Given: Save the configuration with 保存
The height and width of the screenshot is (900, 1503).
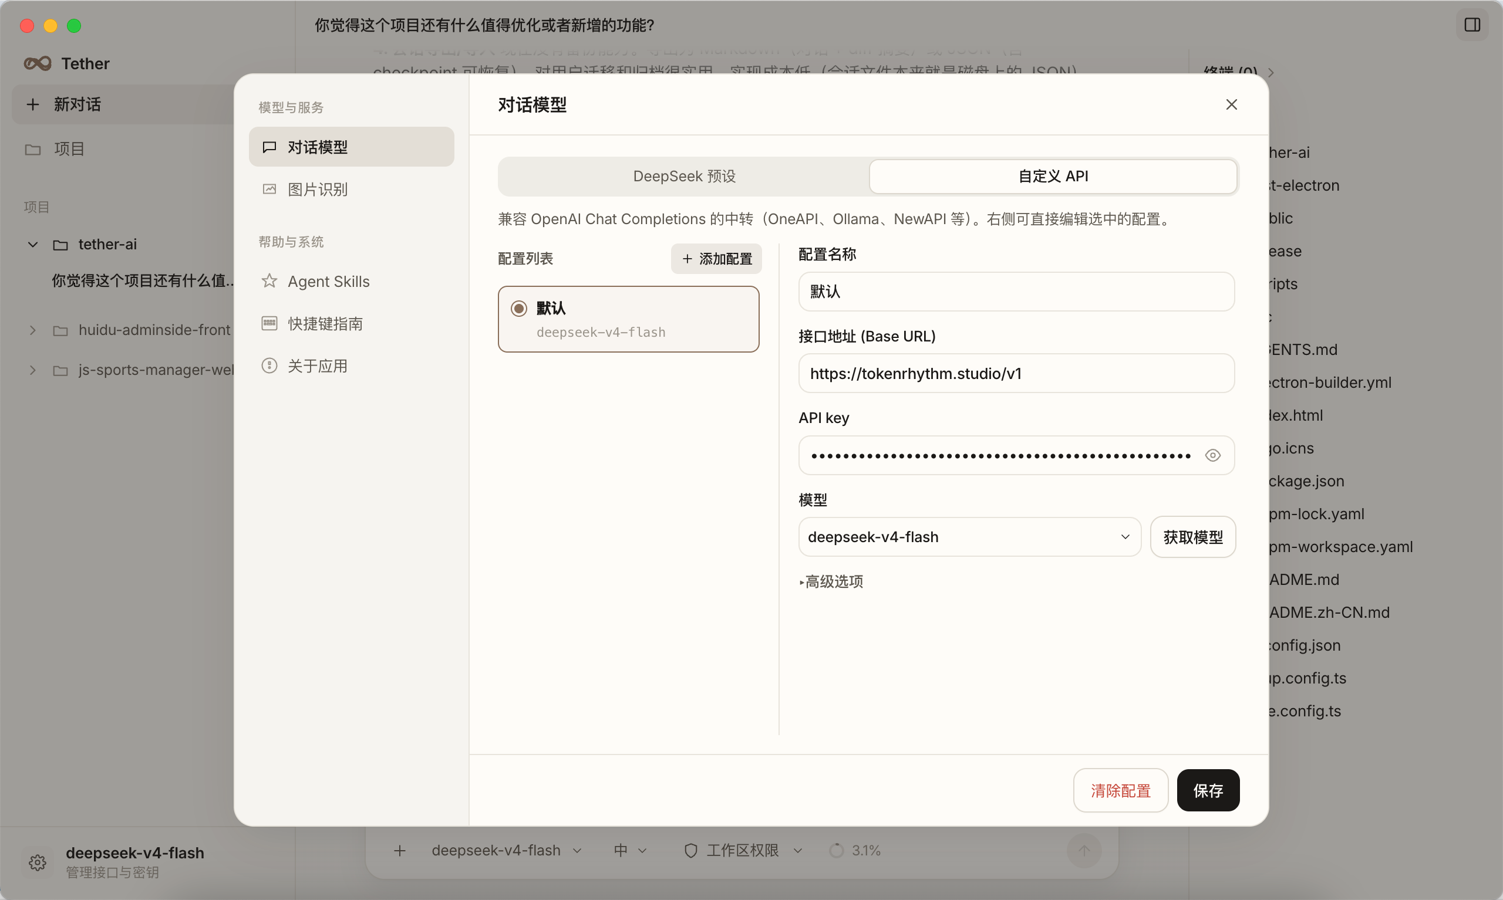Looking at the screenshot, I should pos(1208,790).
